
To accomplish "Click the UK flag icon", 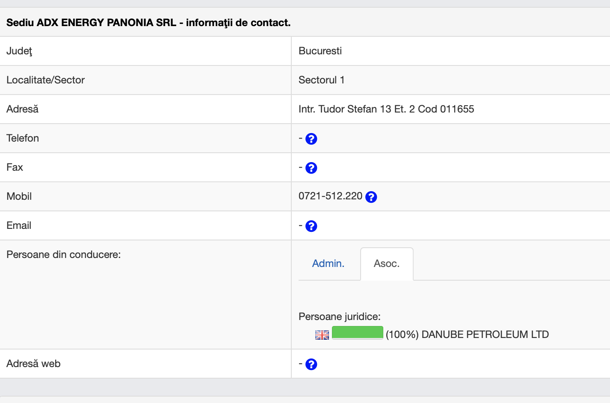I will pyautogui.click(x=322, y=335).
